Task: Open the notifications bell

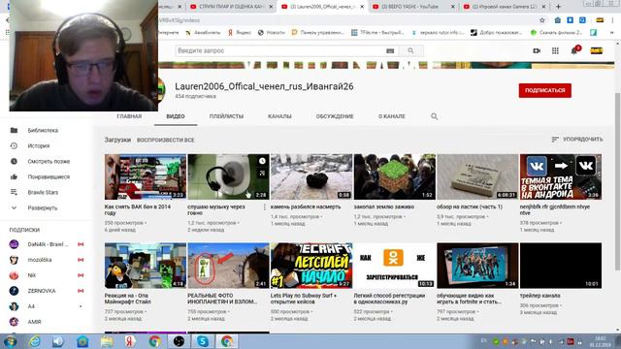Action: (x=573, y=50)
